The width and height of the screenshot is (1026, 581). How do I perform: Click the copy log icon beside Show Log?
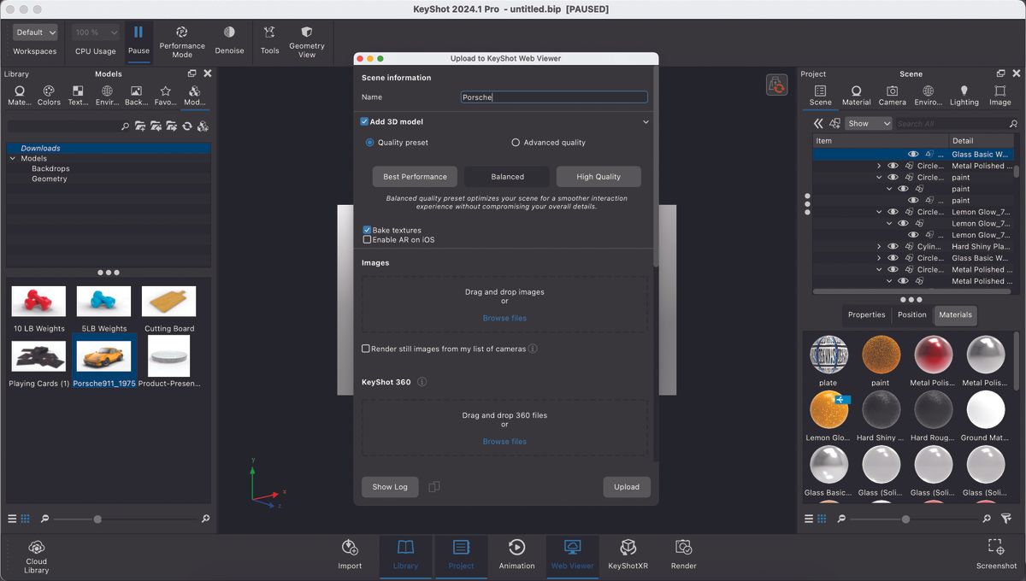[x=434, y=487]
